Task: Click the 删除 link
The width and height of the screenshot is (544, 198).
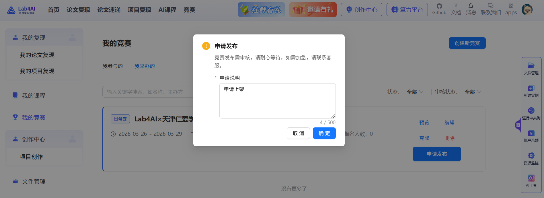Action: (449, 138)
